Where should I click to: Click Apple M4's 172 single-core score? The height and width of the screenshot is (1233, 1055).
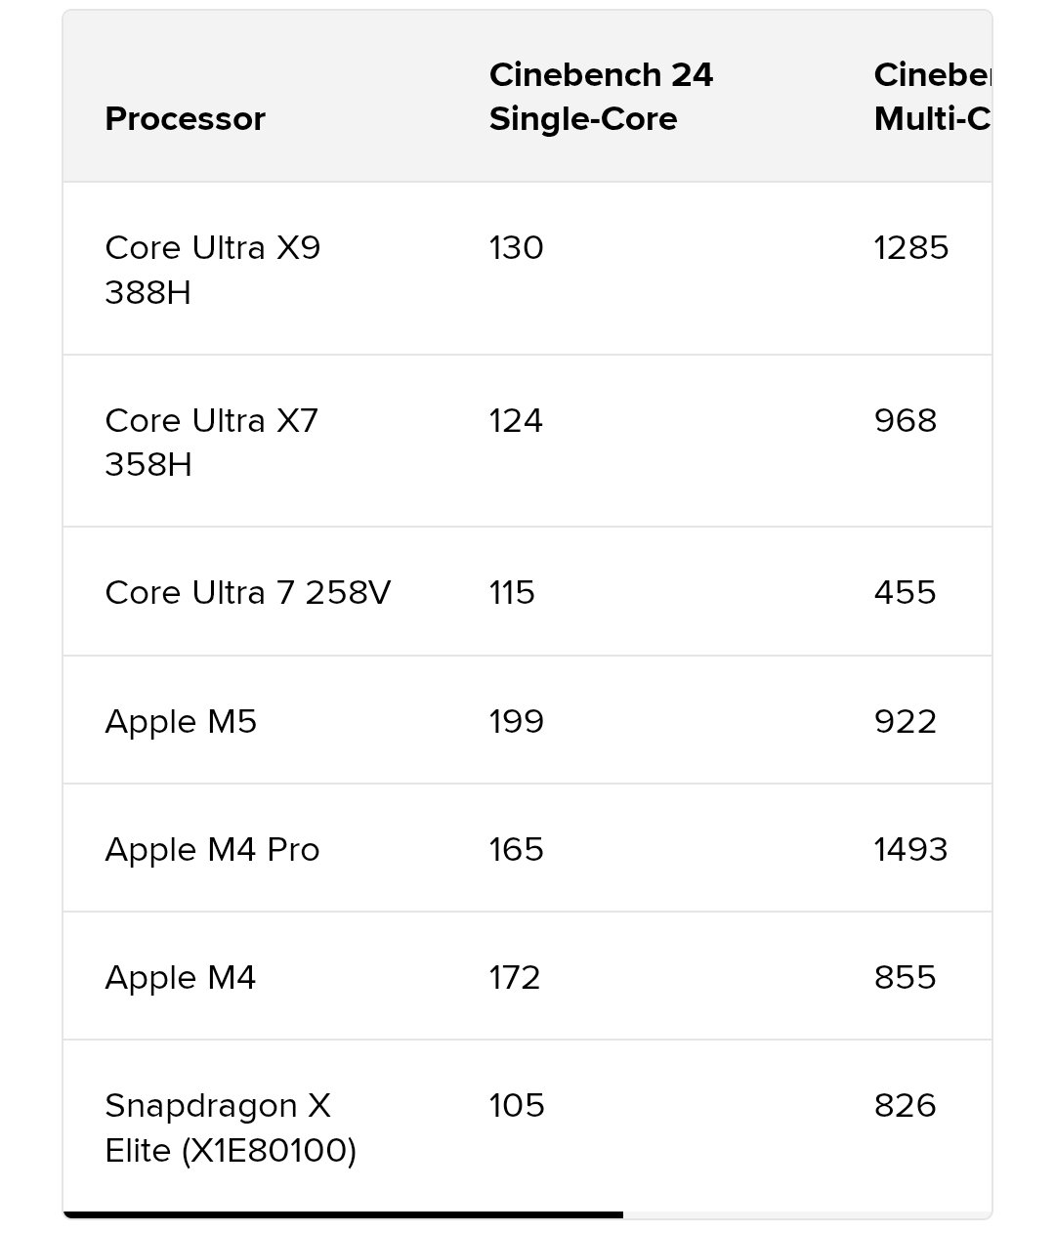[515, 978]
